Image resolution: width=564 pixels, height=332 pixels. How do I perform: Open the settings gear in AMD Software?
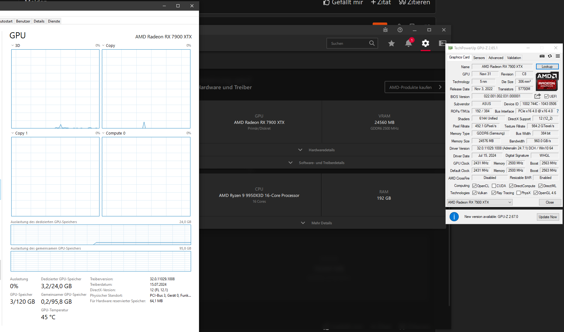point(426,43)
